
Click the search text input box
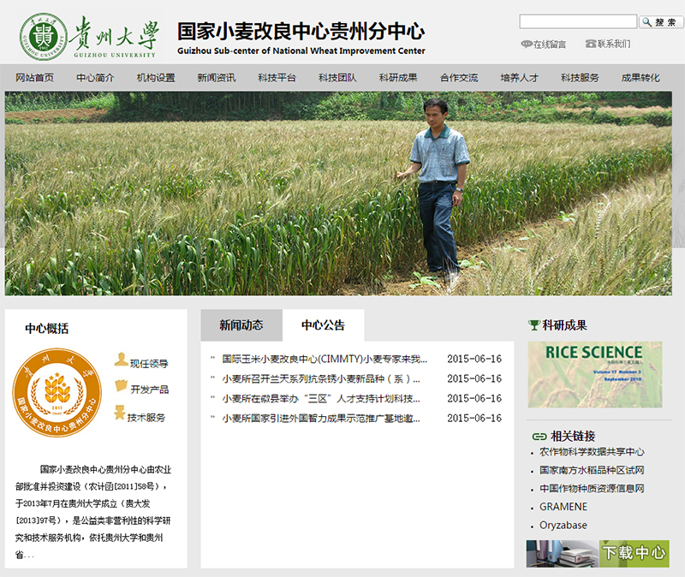click(x=578, y=21)
